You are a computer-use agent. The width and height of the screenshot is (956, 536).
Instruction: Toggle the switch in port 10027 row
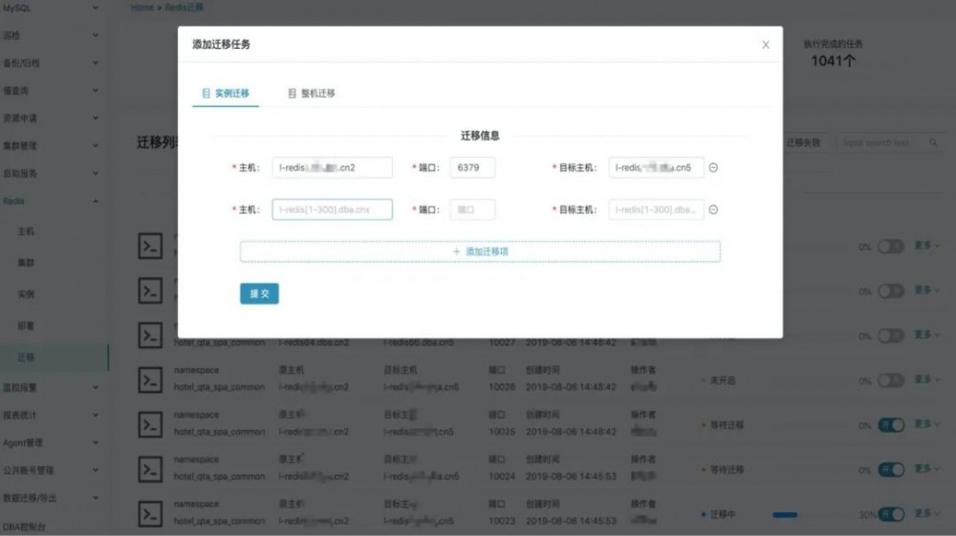click(891, 335)
